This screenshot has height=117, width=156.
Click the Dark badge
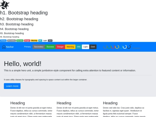click(x=50, y=41)
